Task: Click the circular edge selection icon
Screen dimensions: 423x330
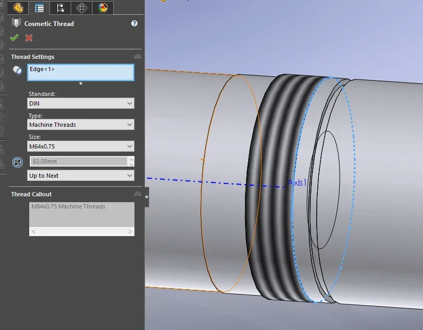Action: pyautogui.click(x=18, y=70)
